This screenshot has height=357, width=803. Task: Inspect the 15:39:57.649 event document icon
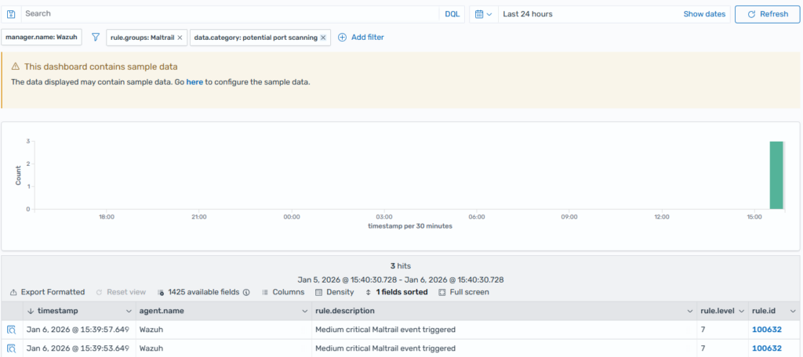pos(12,330)
